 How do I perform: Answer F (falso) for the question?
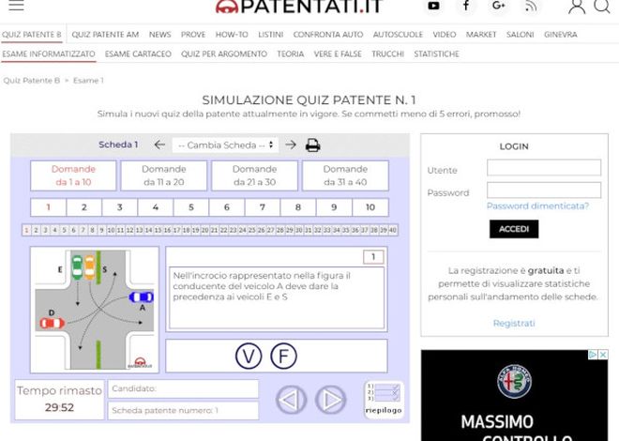283,356
